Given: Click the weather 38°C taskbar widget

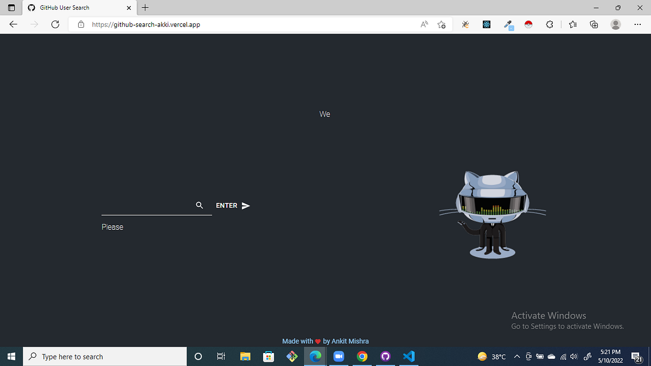Looking at the screenshot, I should (492, 356).
